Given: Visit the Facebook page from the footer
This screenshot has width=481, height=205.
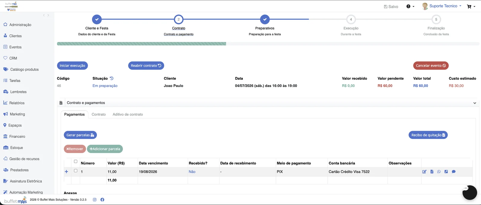Looking at the screenshot, I should [102, 200].
